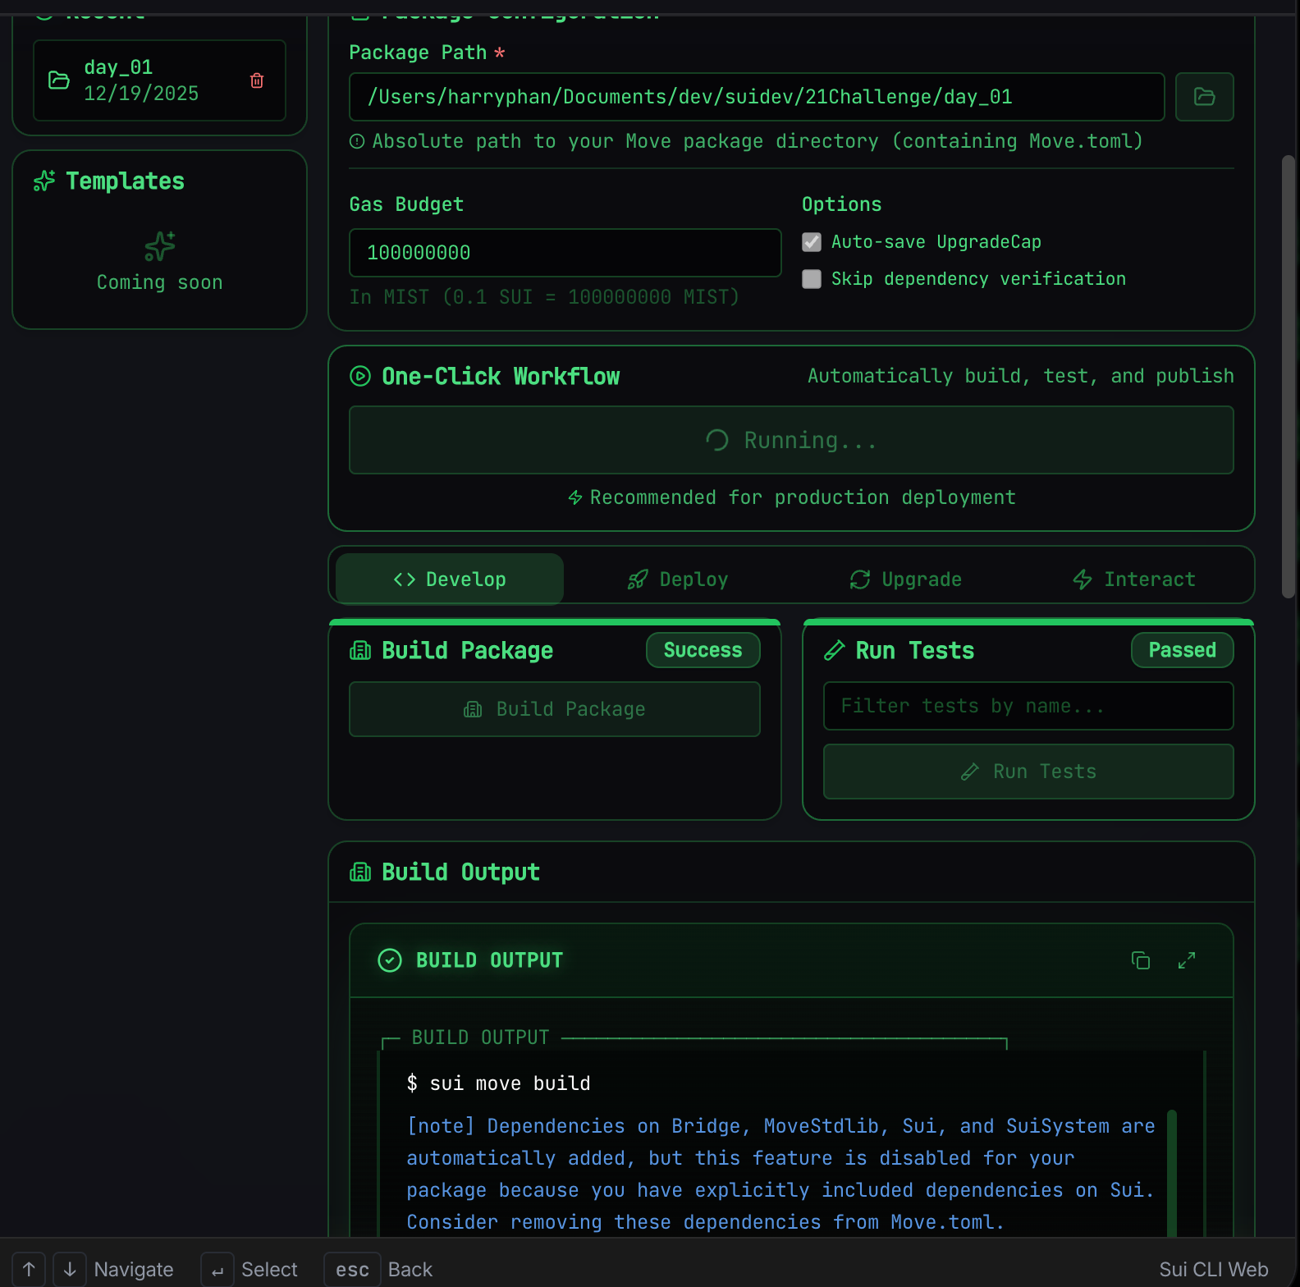The height and width of the screenshot is (1287, 1300).
Task: Edit the Package Path field
Action: pyautogui.click(x=756, y=97)
